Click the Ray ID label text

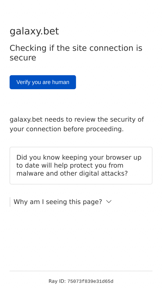(57, 281)
